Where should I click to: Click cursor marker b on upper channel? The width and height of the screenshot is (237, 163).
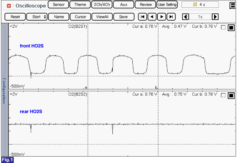pyautogui.click(x=156, y=88)
